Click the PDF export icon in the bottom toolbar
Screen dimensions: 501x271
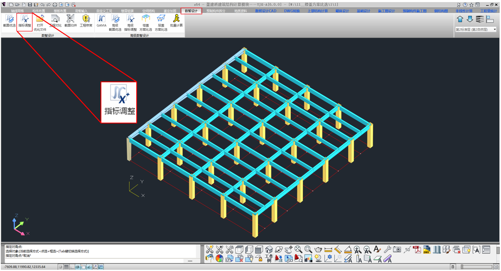pos(417,249)
